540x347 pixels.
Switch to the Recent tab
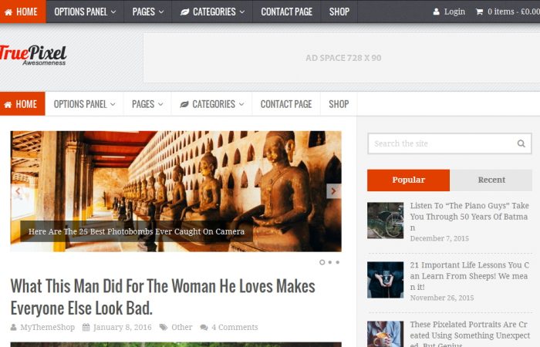[491, 180]
